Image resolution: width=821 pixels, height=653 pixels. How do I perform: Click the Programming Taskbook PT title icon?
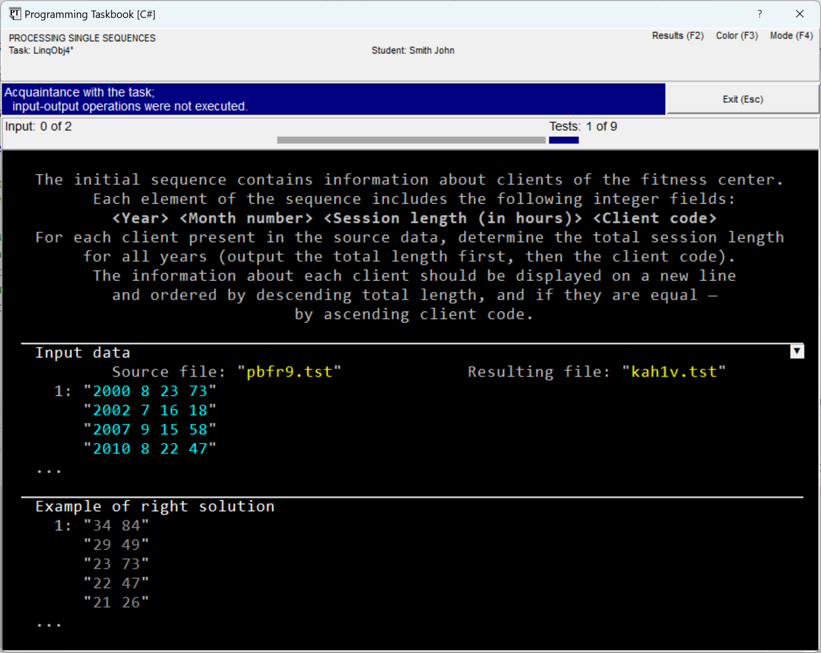pyautogui.click(x=15, y=14)
